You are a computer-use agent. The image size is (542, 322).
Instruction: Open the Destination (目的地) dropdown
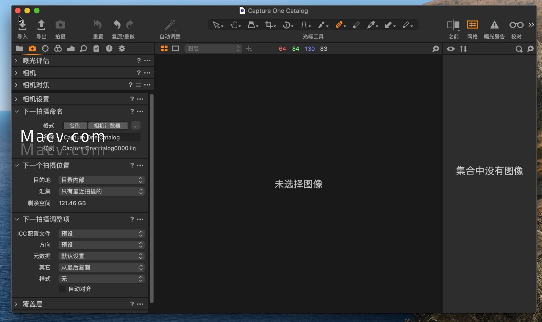(x=102, y=180)
